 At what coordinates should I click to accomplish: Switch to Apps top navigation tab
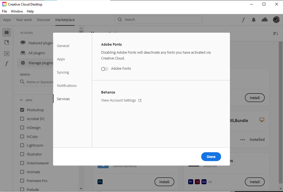tap(7, 20)
